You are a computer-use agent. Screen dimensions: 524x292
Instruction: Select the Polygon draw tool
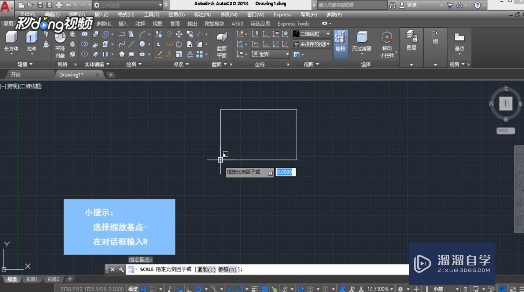click(122, 54)
